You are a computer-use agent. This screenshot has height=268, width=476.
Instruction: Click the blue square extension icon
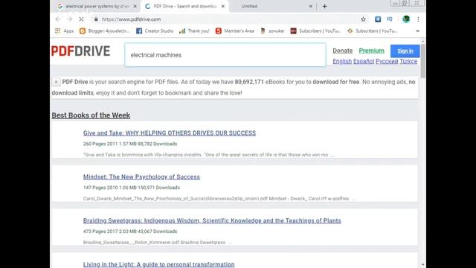pyautogui.click(x=378, y=19)
